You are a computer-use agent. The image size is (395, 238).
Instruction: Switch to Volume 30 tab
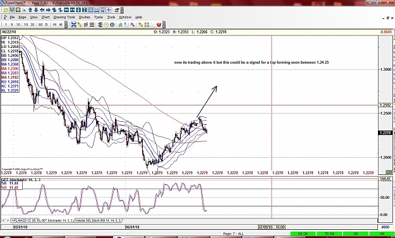pos(82,220)
